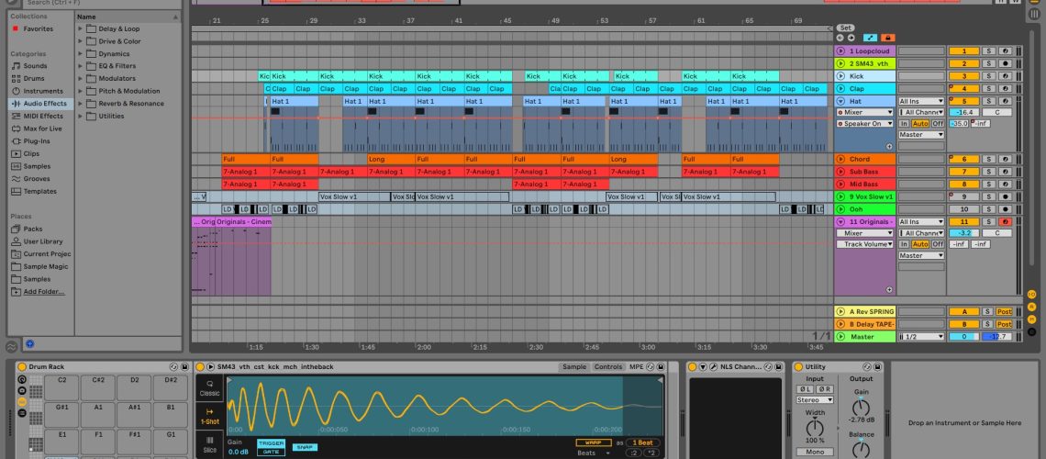Click the Set locator button
This screenshot has width=1046, height=459.
845,28
